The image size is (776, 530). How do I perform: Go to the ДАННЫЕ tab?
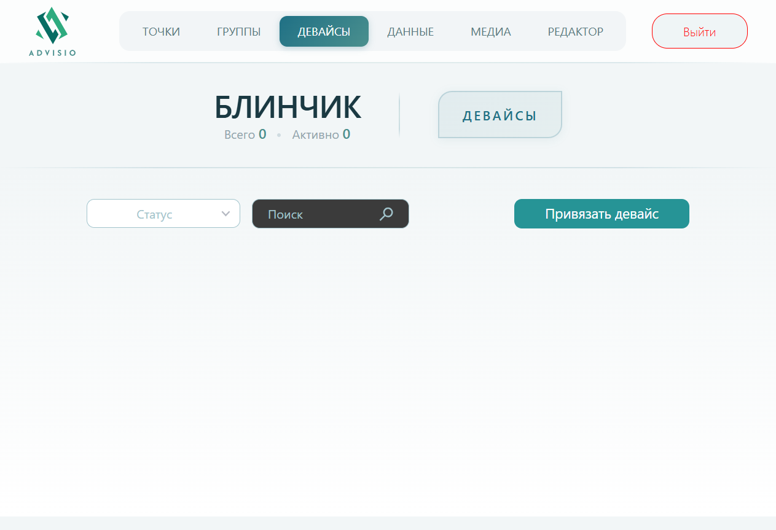pos(410,31)
